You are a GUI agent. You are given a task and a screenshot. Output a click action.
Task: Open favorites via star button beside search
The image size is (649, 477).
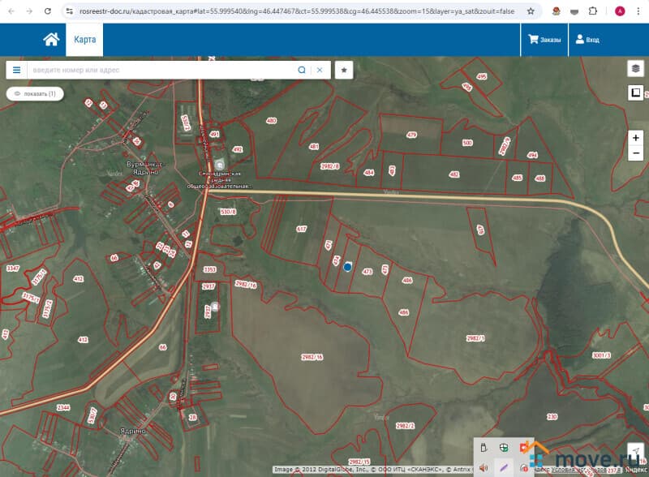(x=344, y=70)
